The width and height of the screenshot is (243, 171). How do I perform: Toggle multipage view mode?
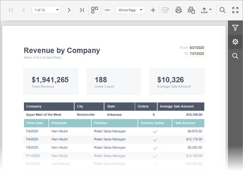pyautogui.click(x=95, y=10)
